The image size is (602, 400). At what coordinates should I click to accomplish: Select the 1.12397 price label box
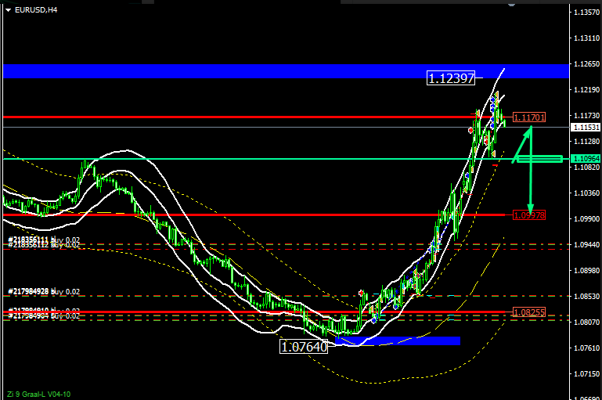click(451, 78)
